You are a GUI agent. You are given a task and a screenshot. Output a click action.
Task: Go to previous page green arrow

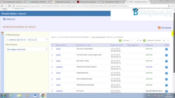pyautogui.click(x=120, y=41)
